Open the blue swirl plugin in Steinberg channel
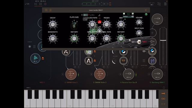The height and width of the screenshot is (108, 192). coord(152,51)
